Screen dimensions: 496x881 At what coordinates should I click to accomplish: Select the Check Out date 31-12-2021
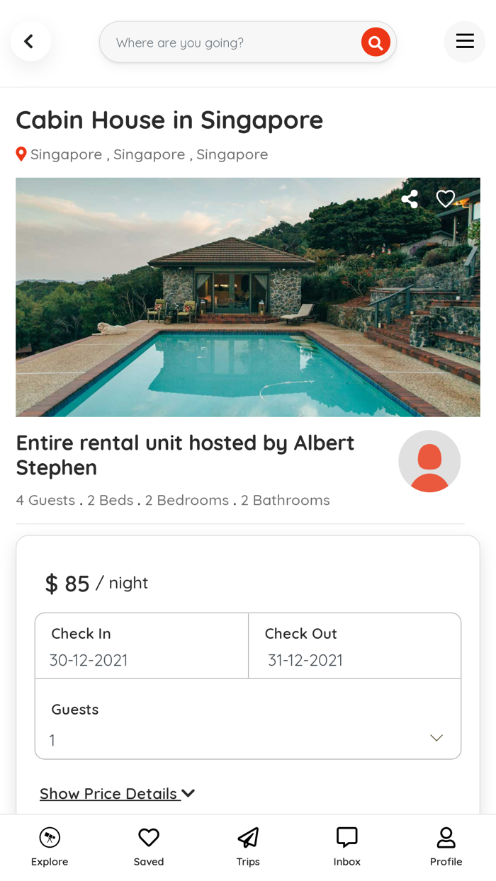[x=354, y=645]
